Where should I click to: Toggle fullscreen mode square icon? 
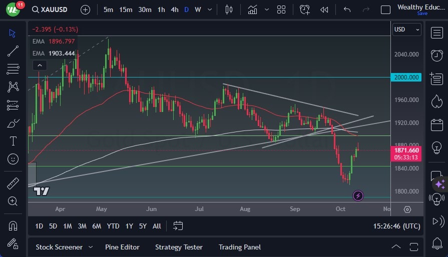coord(385,9)
